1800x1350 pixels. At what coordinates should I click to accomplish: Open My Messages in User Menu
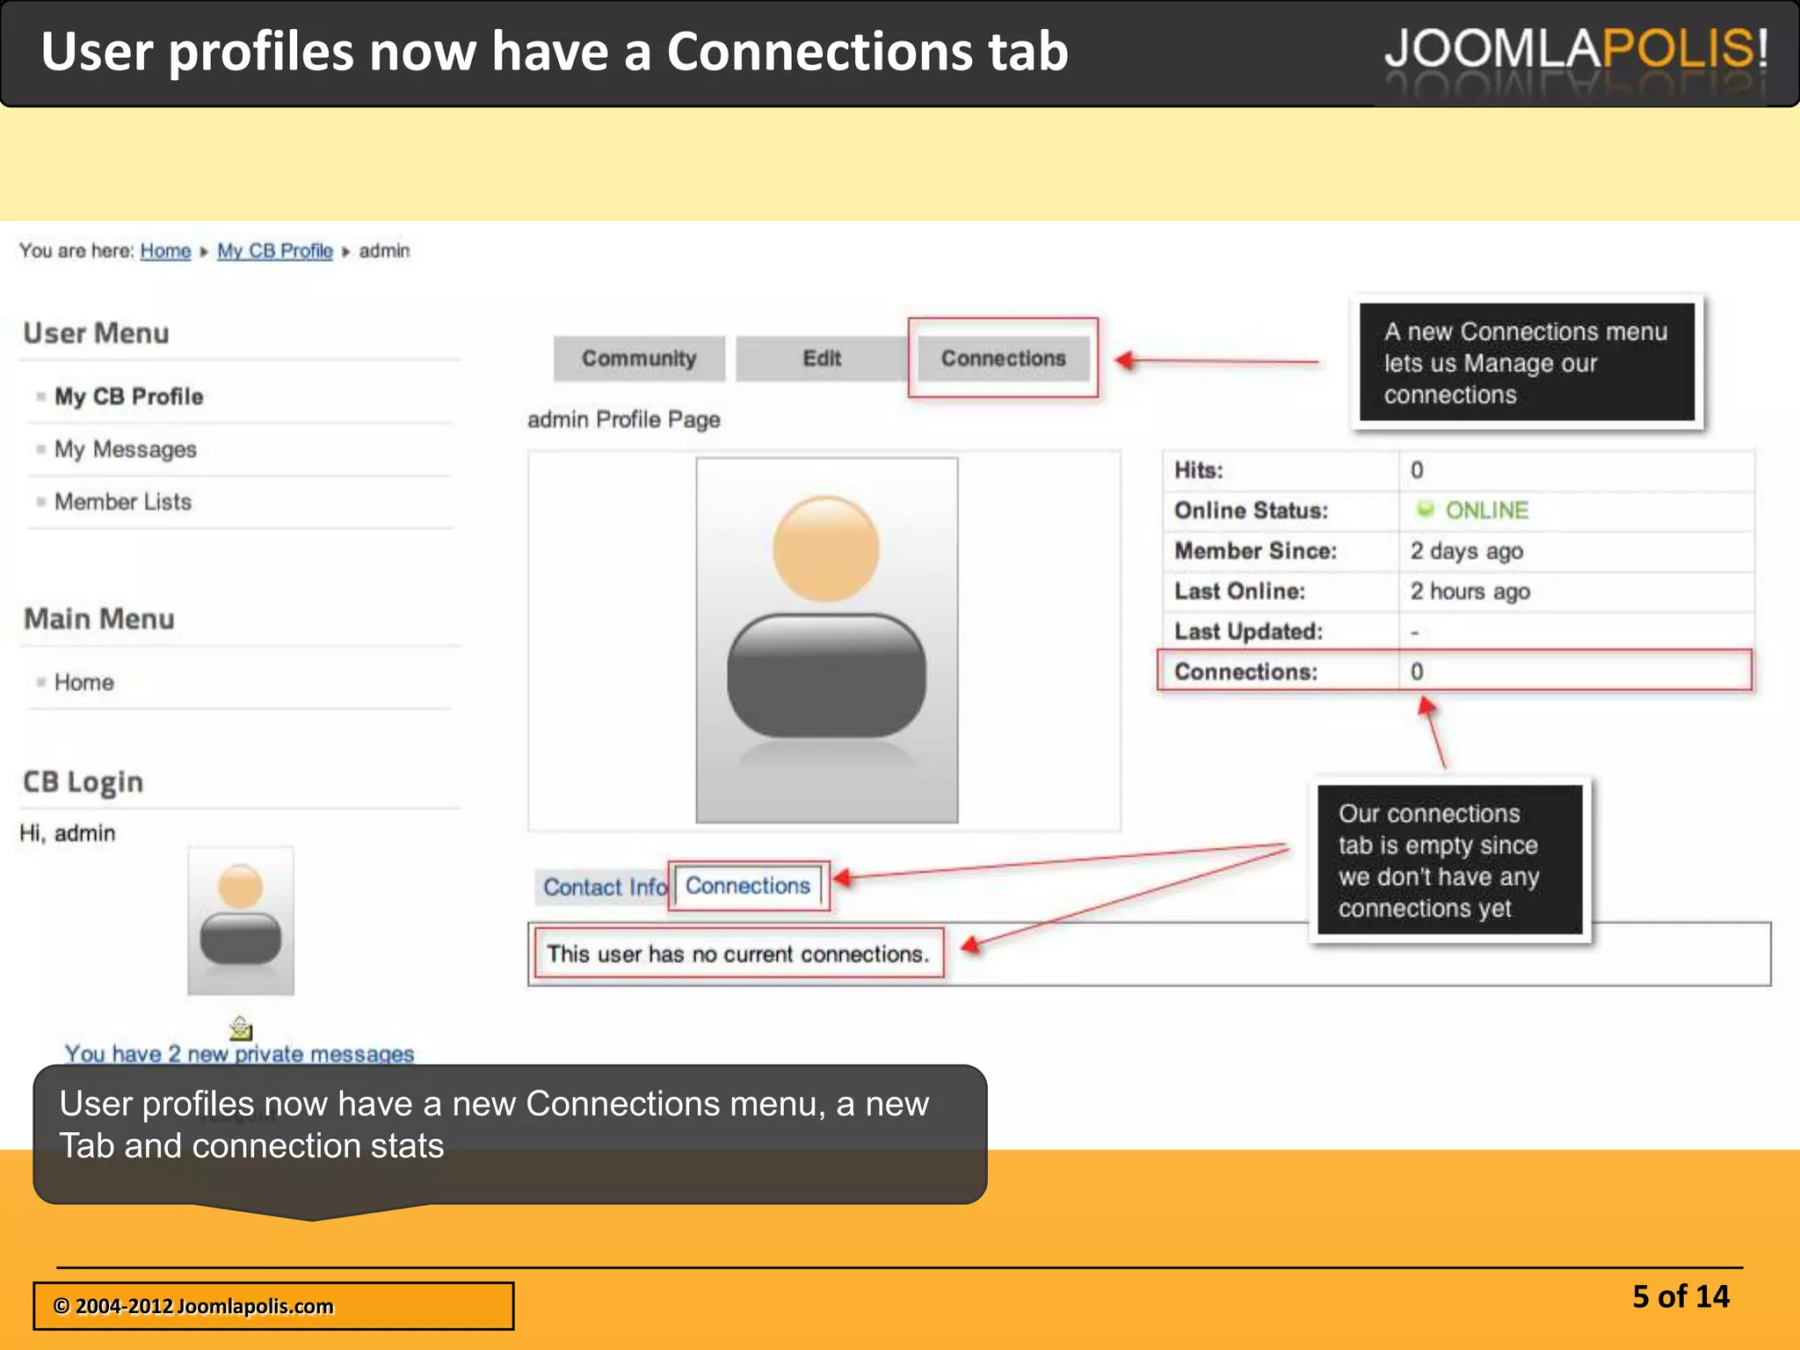(x=126, y=449)
